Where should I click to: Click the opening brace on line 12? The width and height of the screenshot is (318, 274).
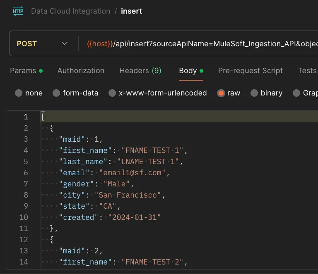pyautogui.click(x=52, y=240)
